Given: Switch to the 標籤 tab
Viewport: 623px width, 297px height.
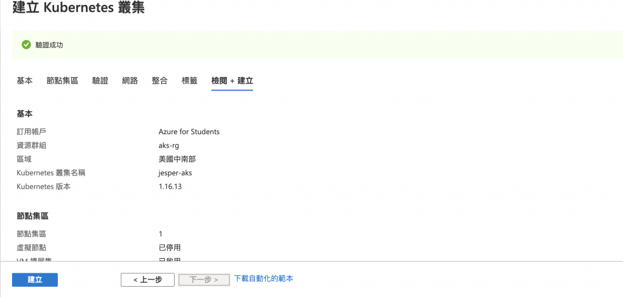Looking at the screenshot, I should 190,81.
